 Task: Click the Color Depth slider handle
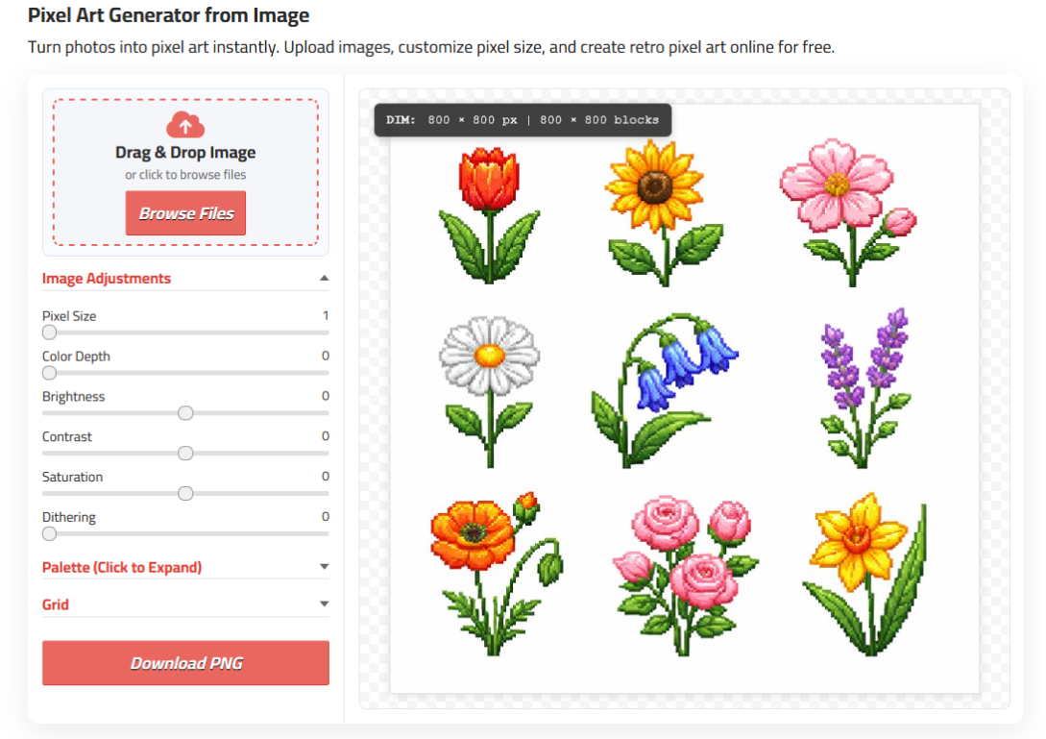49,373
